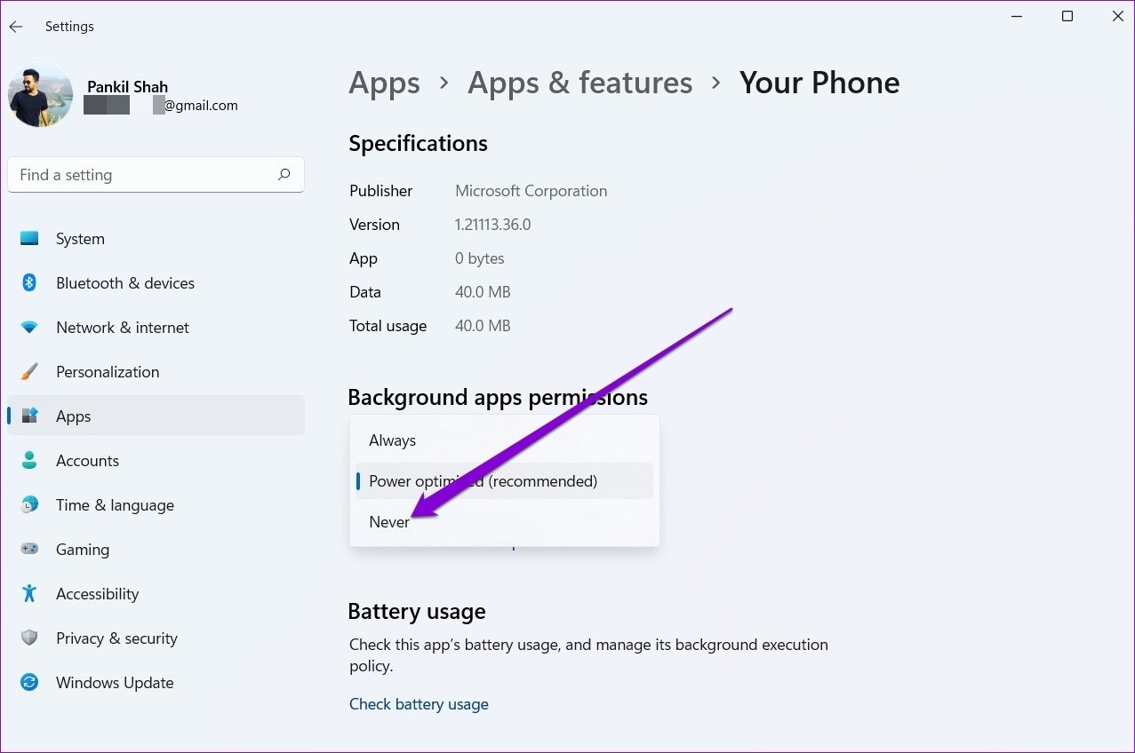Select Power optimized (recommended) option
The height and width of the screenshot is (753, 1135).
point(483,481)
